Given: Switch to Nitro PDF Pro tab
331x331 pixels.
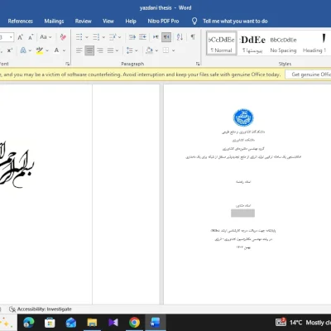Looking at the screenshot, I should [x=163, y=22].
